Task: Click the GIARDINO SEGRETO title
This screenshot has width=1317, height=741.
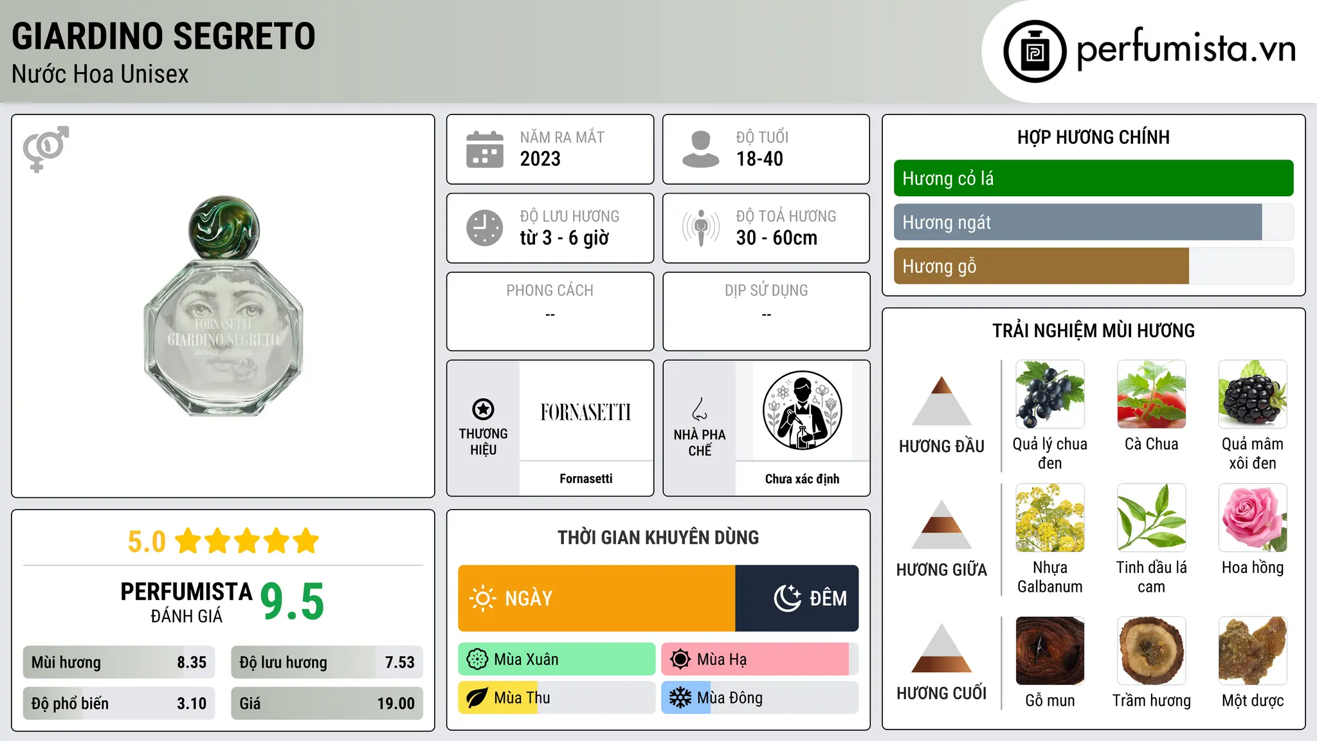Action: pos(163,36)
